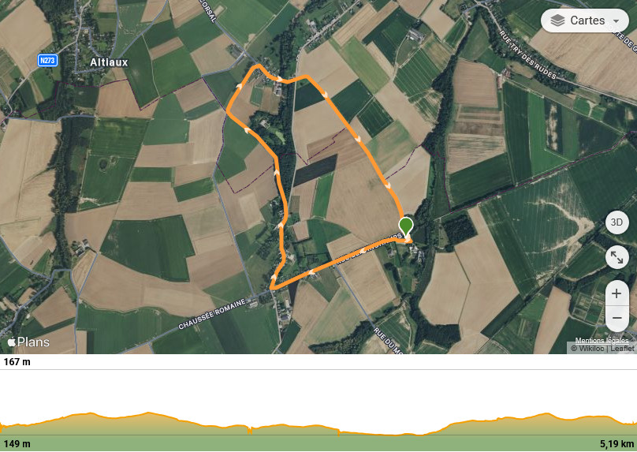This screenshot has height=452, width=637.
Task: Click the Apple Plans logo
Action: [28, 342]
